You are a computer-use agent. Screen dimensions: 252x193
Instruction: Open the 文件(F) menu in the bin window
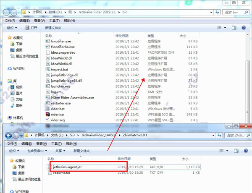coord(10,21)
